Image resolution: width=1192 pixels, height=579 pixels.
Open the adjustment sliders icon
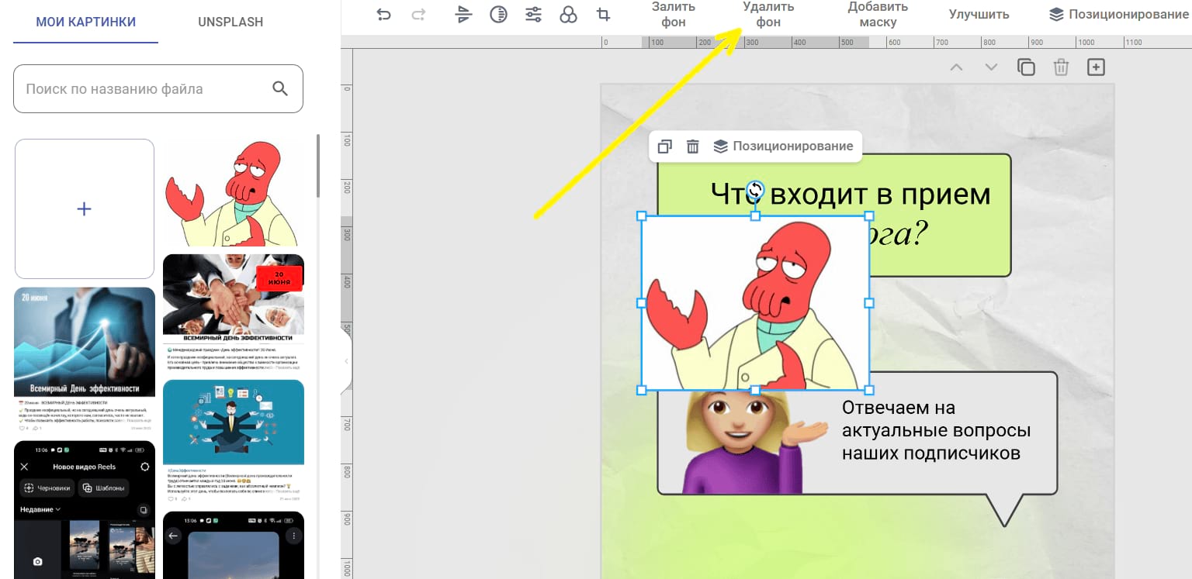[533, 14]
